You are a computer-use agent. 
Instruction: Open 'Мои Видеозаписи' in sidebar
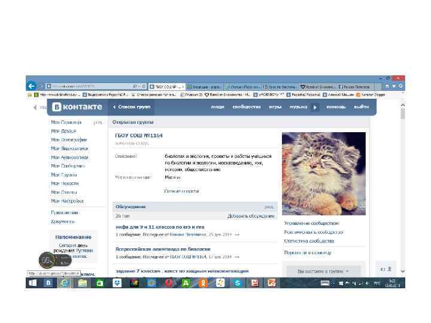point(69,148)
